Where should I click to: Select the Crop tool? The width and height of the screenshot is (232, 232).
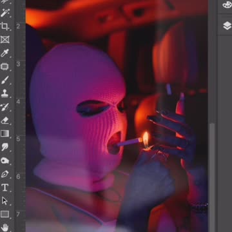click(5, 26)
